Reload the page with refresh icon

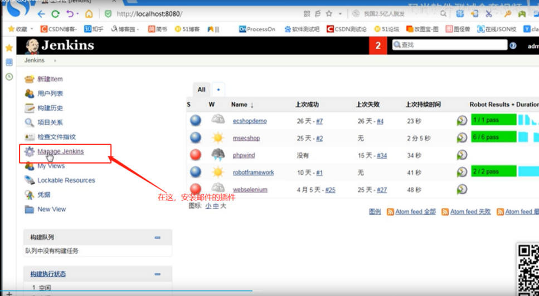click(55, 14)
